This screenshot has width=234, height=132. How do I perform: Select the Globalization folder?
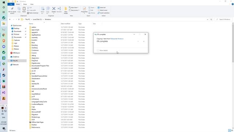coord(36,78)
